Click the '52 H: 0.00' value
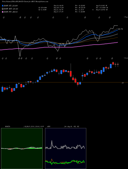Image resolution: width=128 pixels, height=169 pixels. [x=42, y=8]
